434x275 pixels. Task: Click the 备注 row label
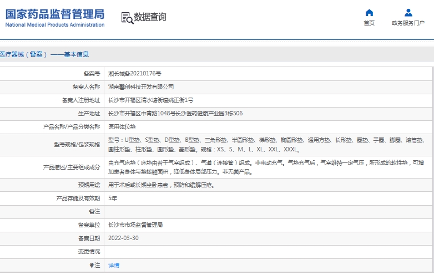tap(94, 211)
